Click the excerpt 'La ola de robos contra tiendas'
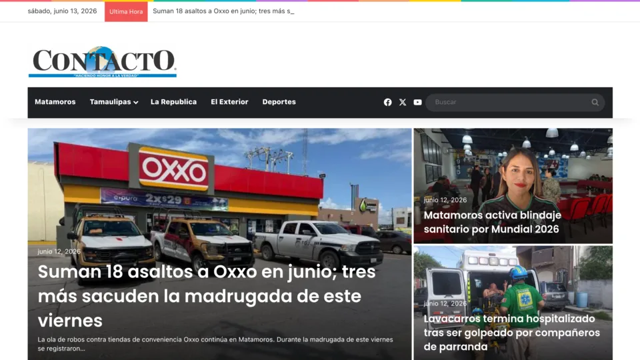Image resolution: width=640 pixels, height=360 pixels. (215, 344)
